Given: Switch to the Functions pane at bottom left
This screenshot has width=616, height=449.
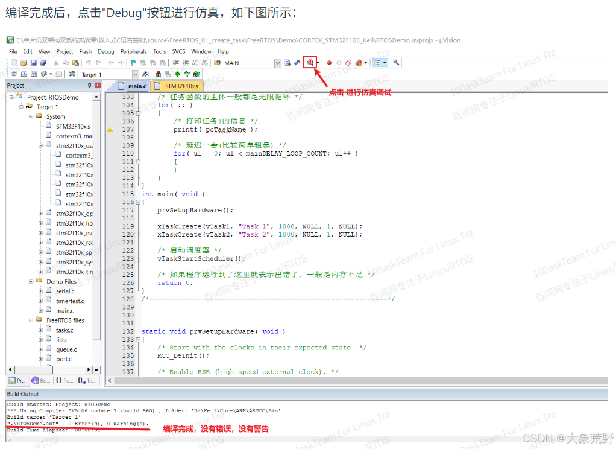Looking at the screenshot, I should tap(62, 380).
